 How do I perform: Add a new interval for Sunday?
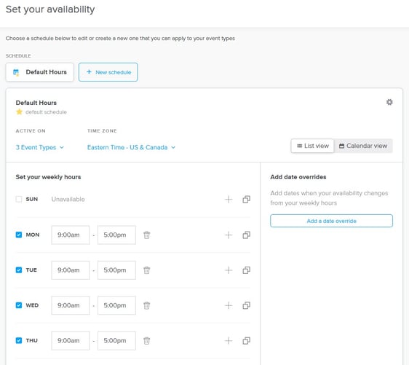click(229, 200)
